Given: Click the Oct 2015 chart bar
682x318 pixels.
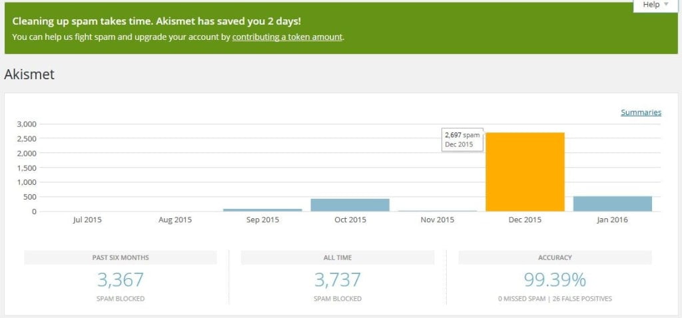Looking at the screenshot, I should pyautogui.click(x=350, y=205).
